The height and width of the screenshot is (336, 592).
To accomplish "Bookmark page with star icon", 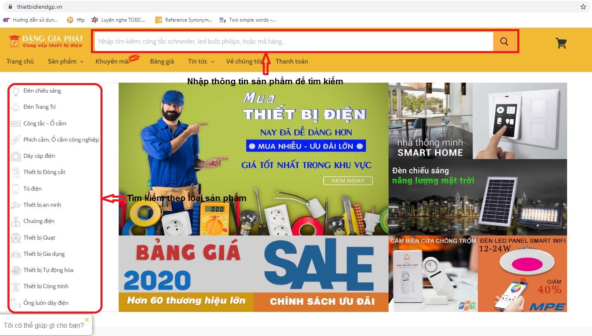I will [583, 7].
